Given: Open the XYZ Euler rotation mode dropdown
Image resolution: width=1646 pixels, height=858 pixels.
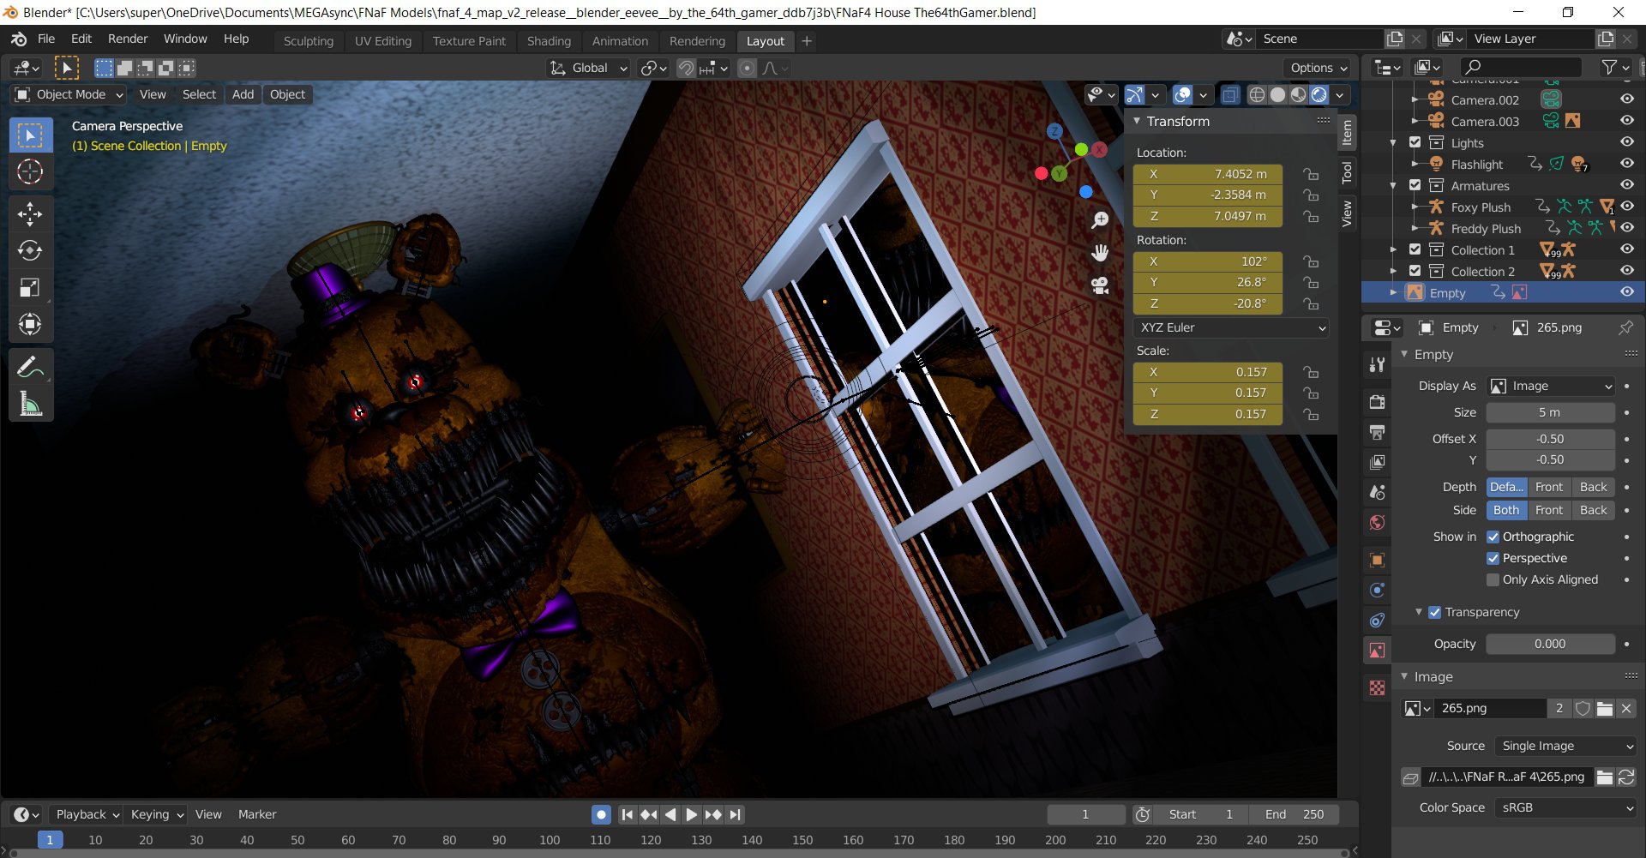Looking at the screenshot, I should pyautogui.click(x=1231, y=327).
